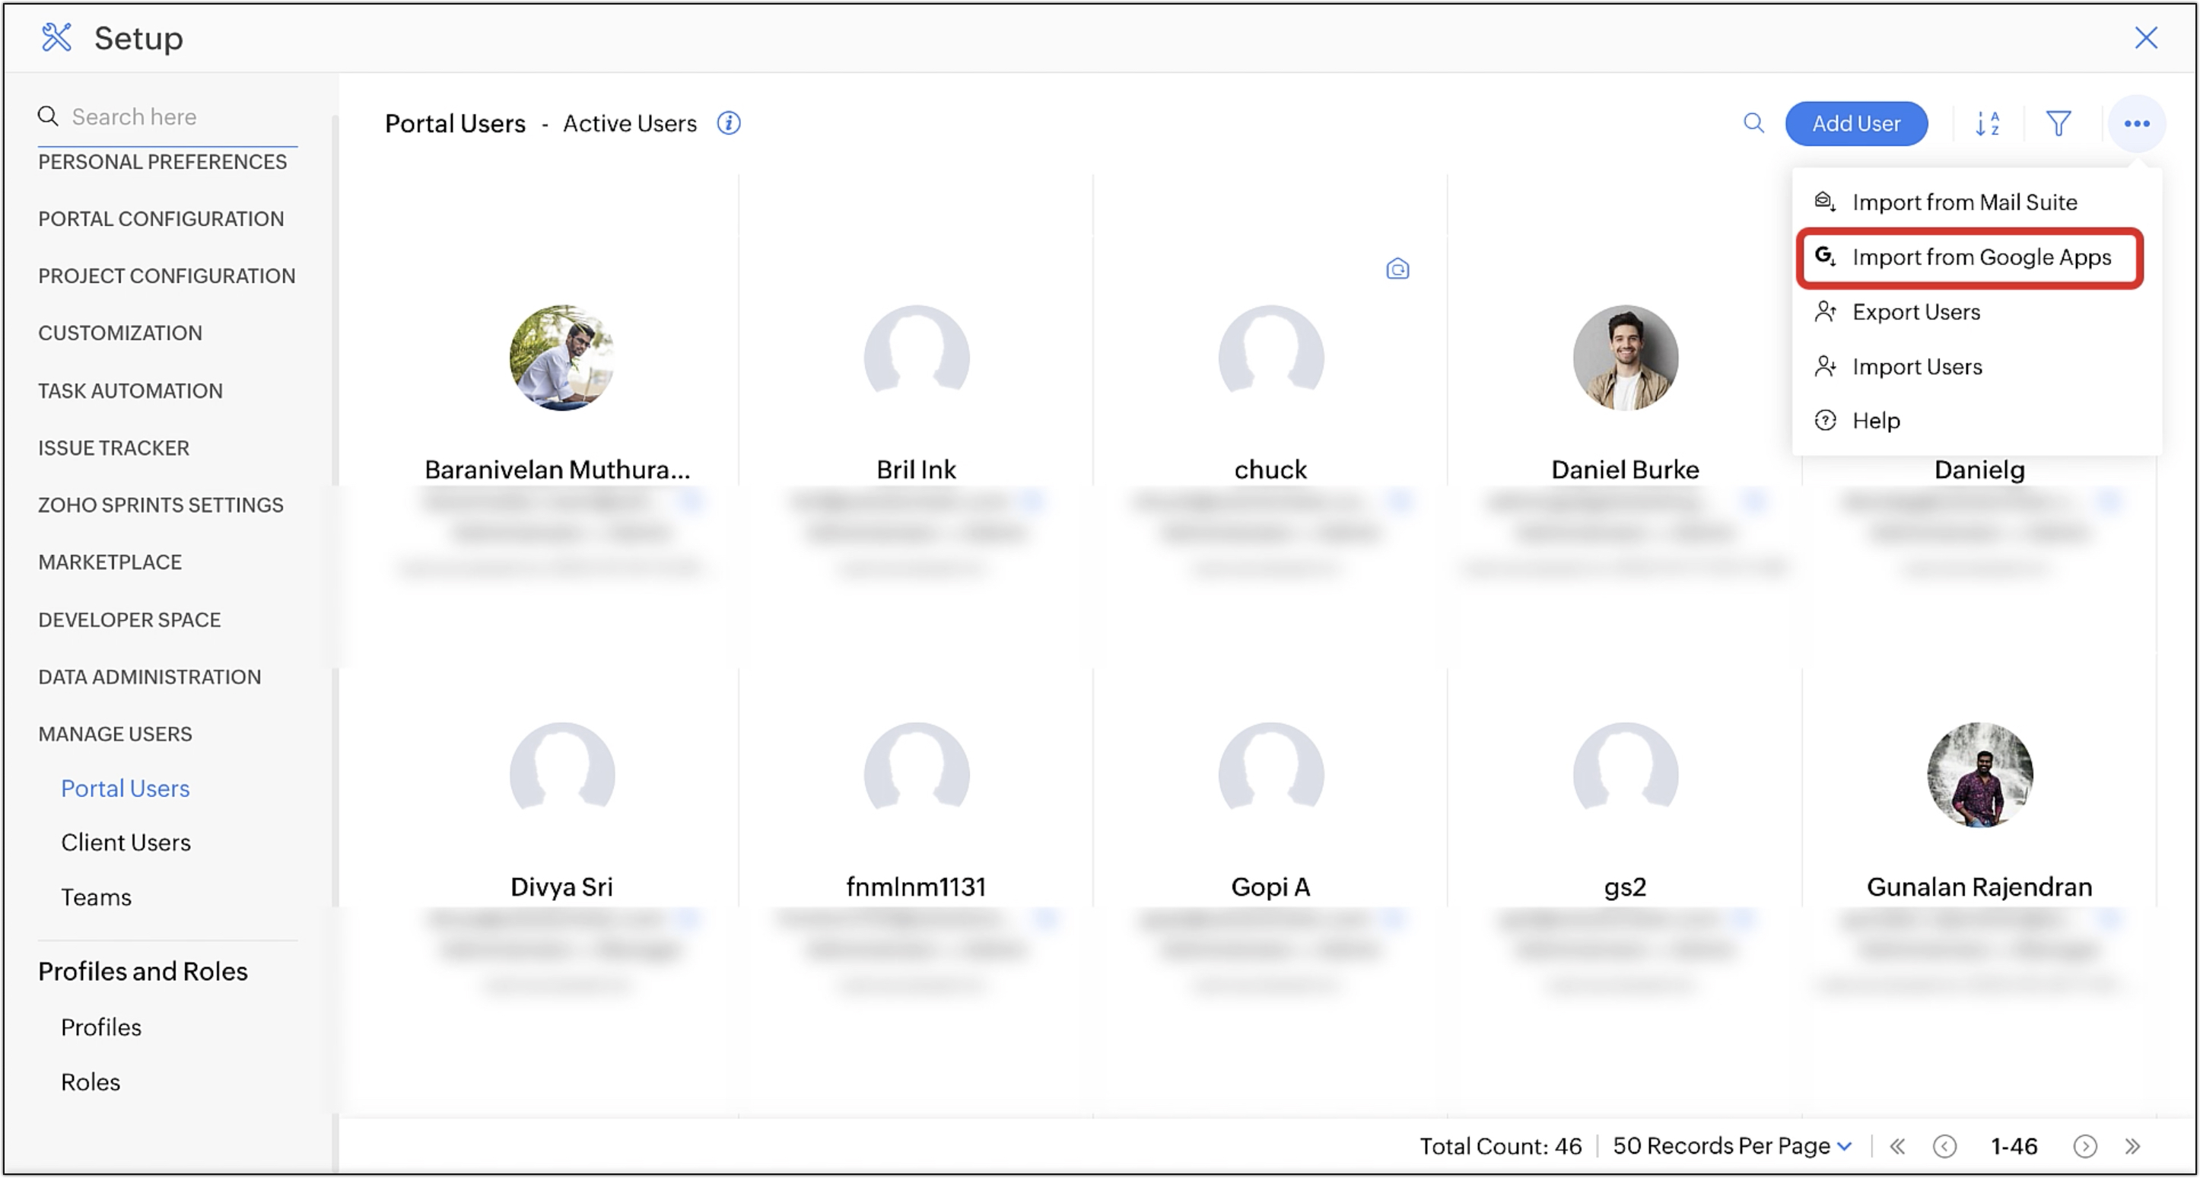Jump to first page double arrow

pyautogui.click(x=1896, y=1145)
